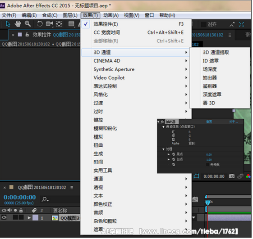Choose CC 宽度时间 from the effects menu

[136, 33]
